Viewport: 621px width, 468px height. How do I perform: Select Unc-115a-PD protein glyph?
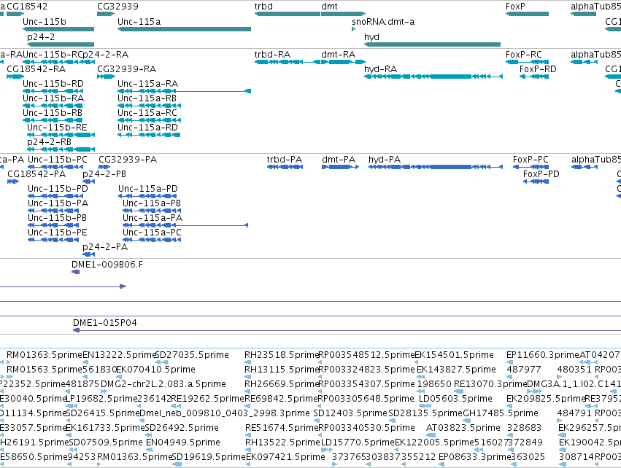coord(148,196)
